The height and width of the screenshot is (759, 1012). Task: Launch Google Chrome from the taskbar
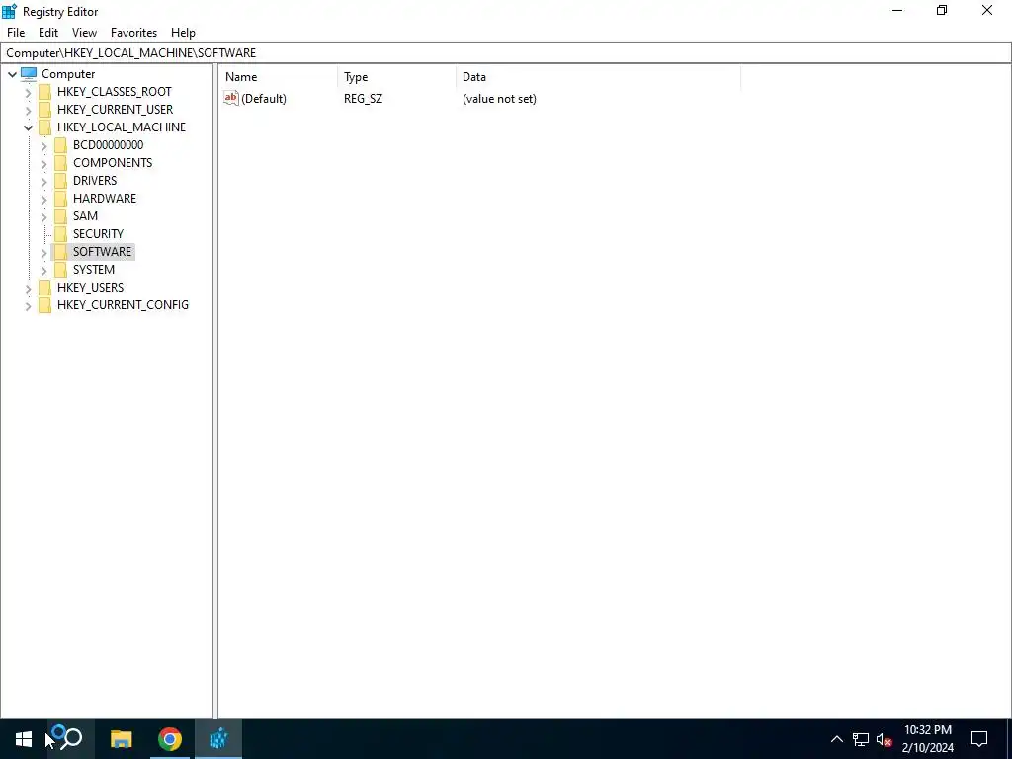(170, 739)
